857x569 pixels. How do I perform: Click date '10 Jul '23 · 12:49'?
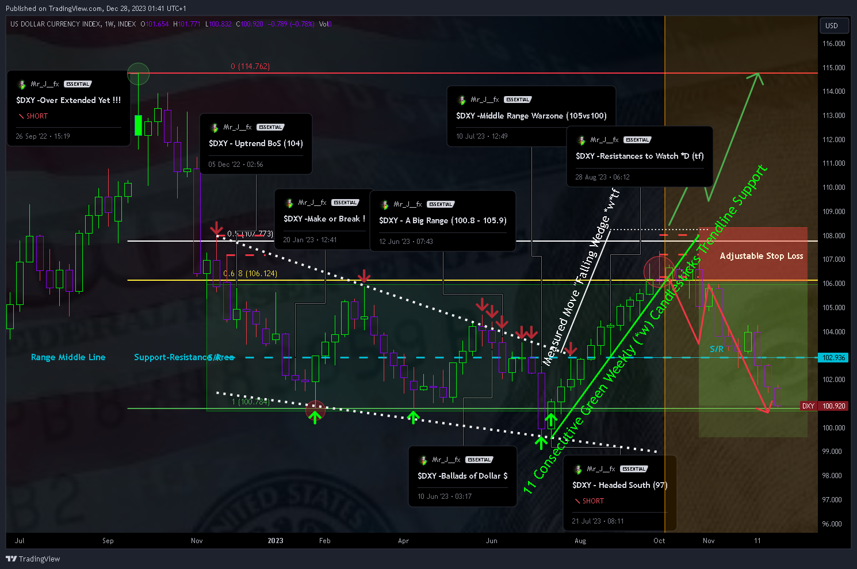482,136
